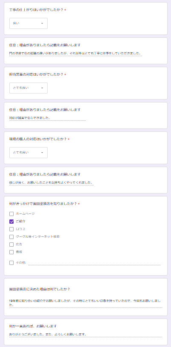Edit the ありがとうございました comment field
Screen dimensions: 171x347
coord(86,334)
